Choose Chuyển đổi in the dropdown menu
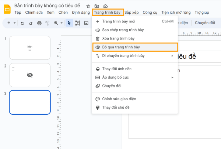Image resolution: width=221 pixels, height=149 pixels. pyautogui.click(x=135, y=86)
